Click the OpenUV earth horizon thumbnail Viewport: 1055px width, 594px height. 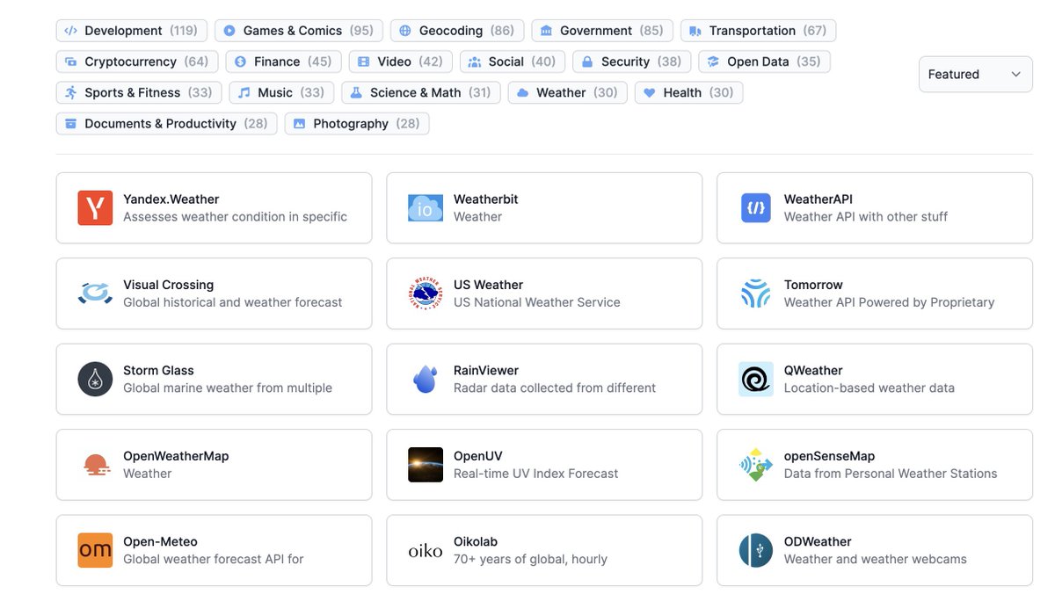point(426,465)
